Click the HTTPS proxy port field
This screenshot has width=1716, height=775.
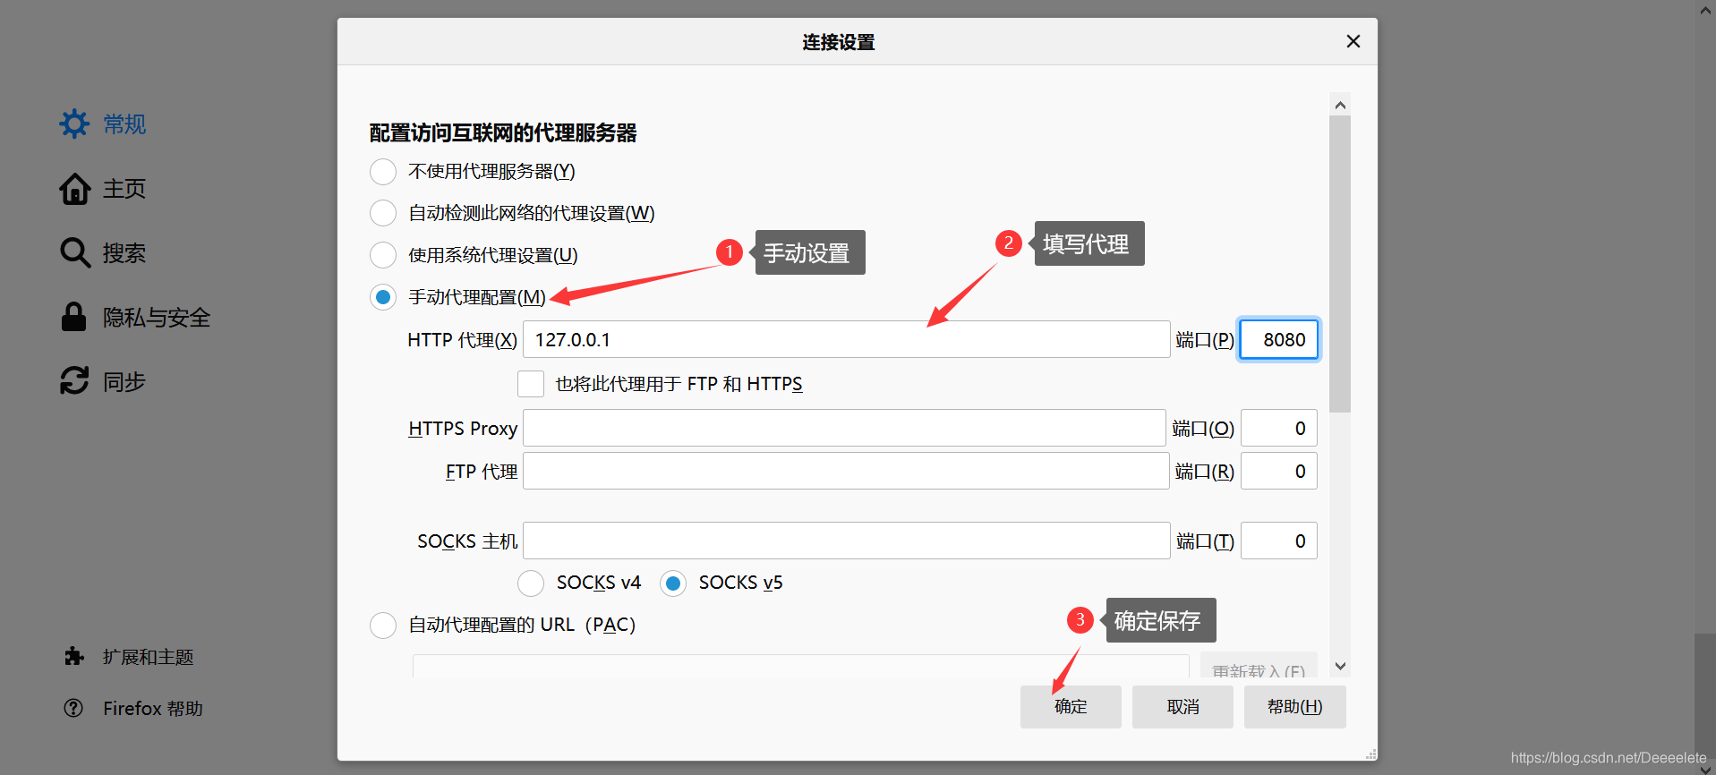1278,428
